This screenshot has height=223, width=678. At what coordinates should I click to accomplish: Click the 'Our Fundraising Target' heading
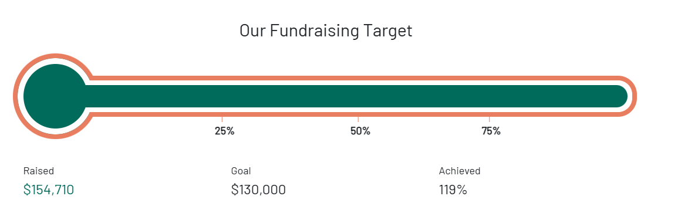(326, 31)
